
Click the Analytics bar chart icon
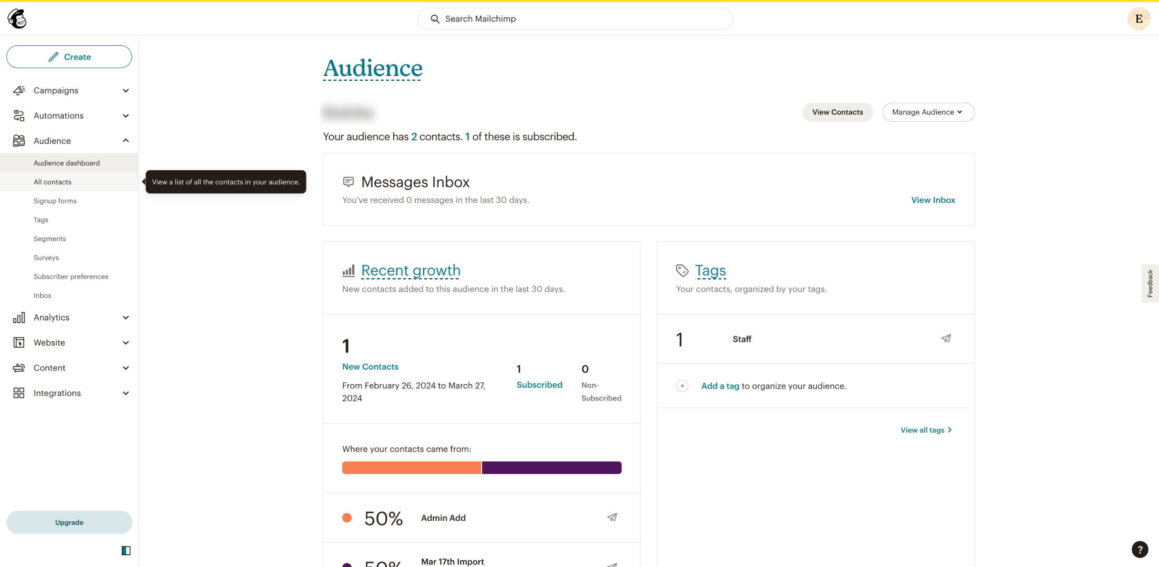tap(19, 318)
